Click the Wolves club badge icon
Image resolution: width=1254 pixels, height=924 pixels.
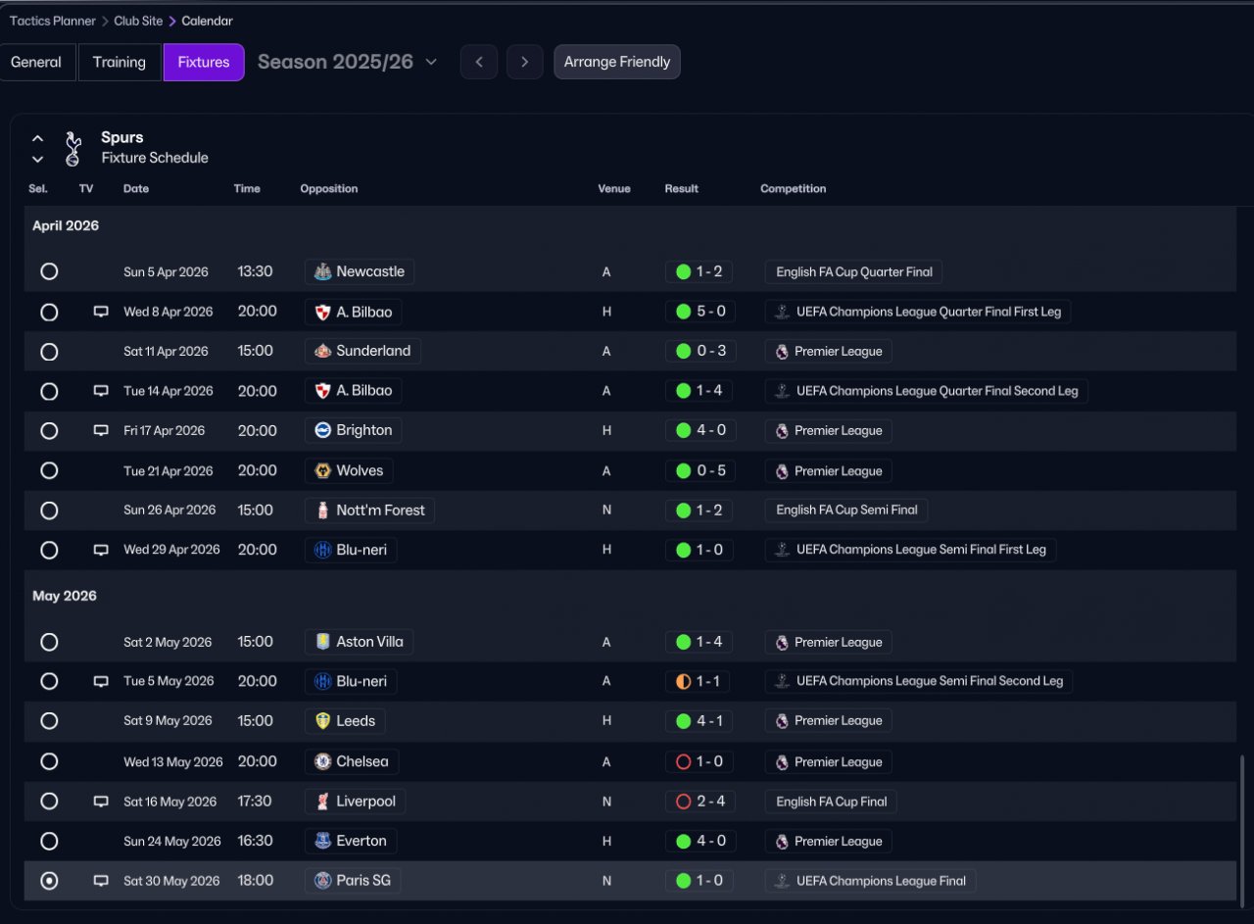tap(322, 470)
